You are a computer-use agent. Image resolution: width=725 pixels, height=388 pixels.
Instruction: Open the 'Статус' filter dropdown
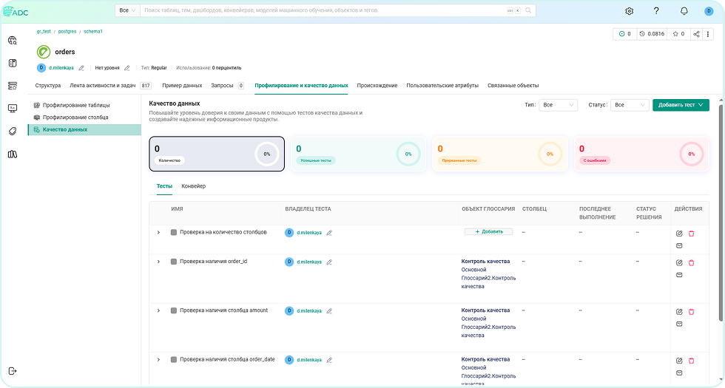(630, 105)
